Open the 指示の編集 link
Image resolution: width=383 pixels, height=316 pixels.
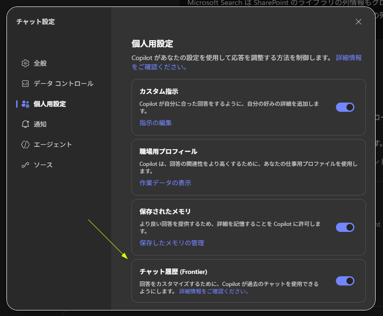pos(156,123)
